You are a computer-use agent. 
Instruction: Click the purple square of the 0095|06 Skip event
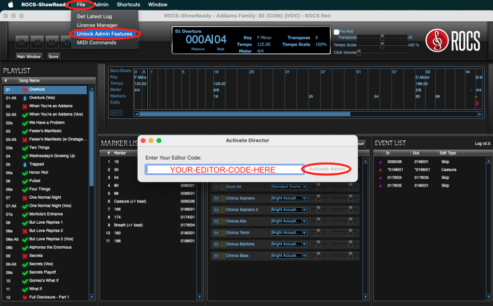click(380, 162)
